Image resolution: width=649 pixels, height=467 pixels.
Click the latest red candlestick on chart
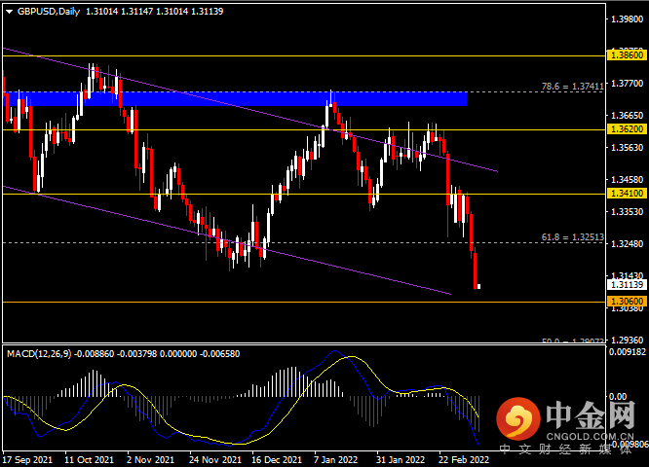coord(477,270)
